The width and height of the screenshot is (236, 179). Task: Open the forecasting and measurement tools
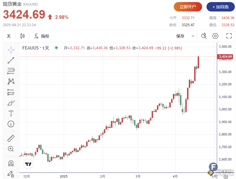(x=11, y=92)
